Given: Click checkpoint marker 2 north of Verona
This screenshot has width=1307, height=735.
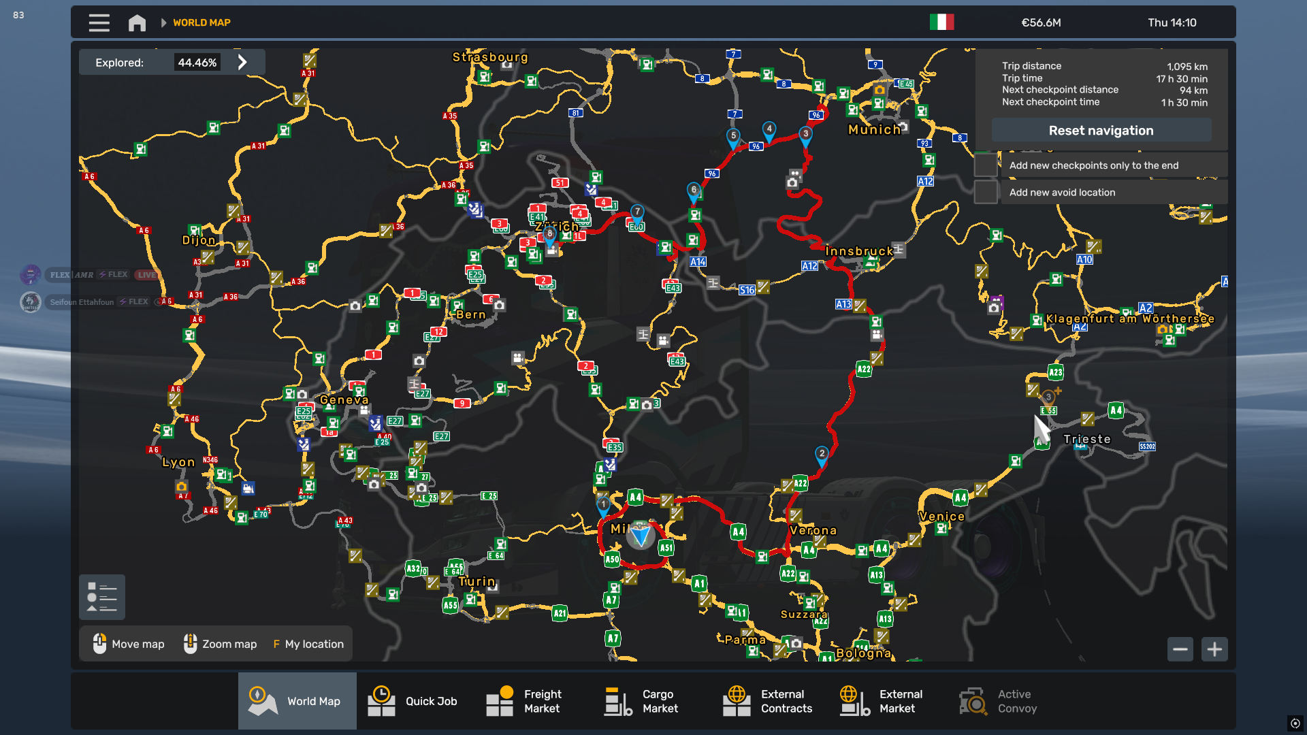Looking at the screenshot, I should tap(822, 455).
